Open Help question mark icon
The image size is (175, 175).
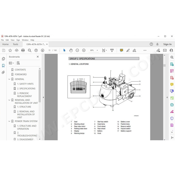pyautogui.click(x=151, y=44)
